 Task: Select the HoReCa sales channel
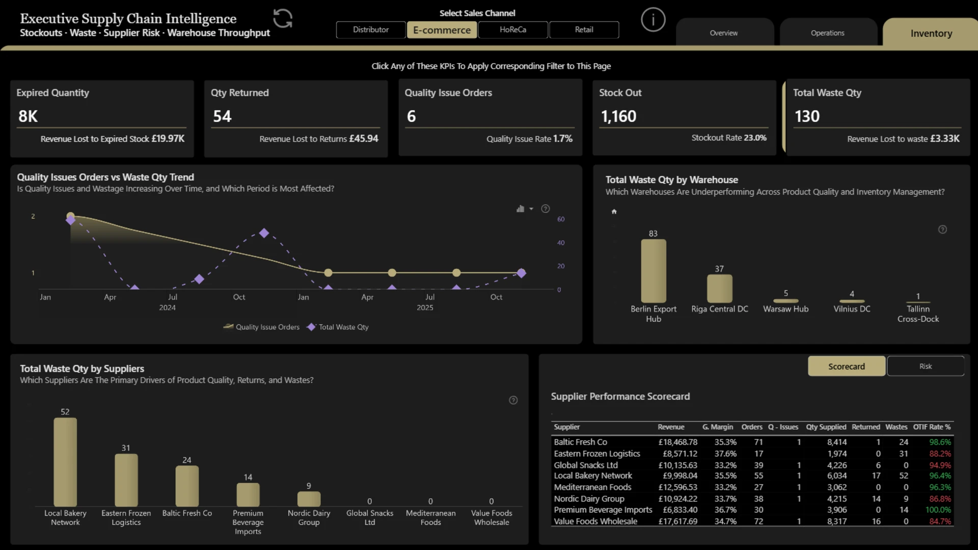tap(513, 30)
